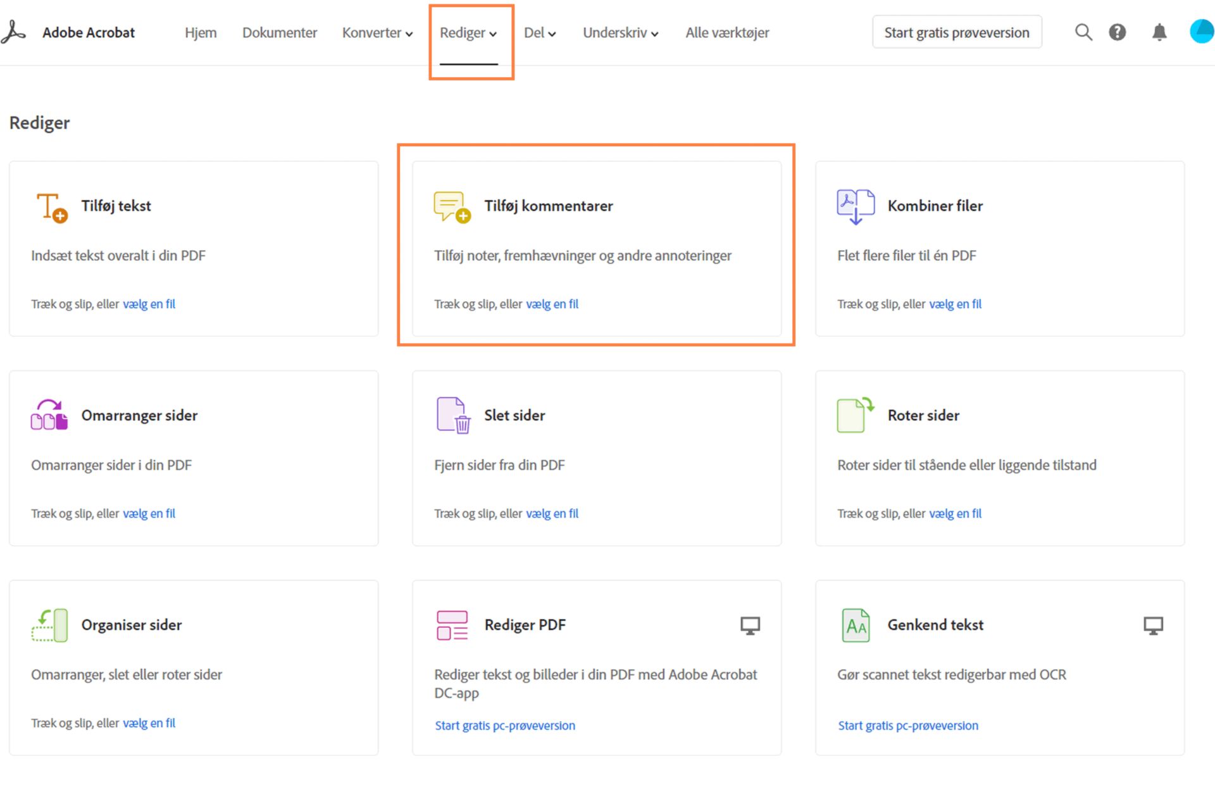The image size is (1215, 788).
Task: Expand the Del dropdown menu
Action: (540, 33)
